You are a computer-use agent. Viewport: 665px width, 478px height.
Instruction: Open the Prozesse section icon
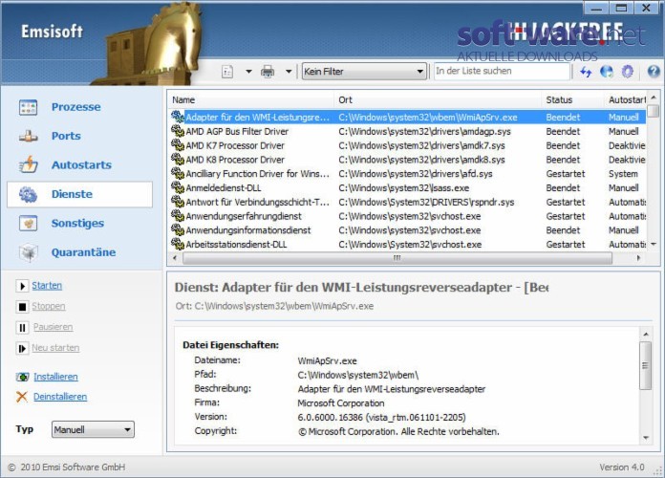coord(28,107)
